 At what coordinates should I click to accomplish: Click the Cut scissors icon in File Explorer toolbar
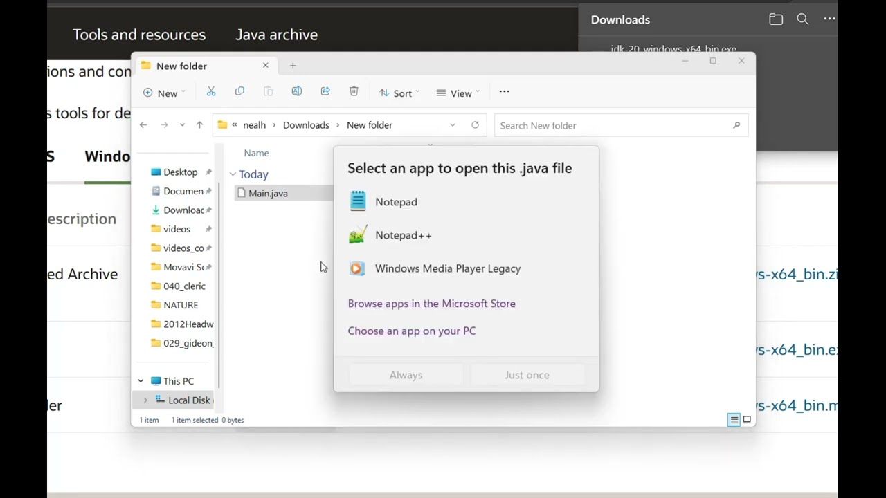(x=211, y=92)
